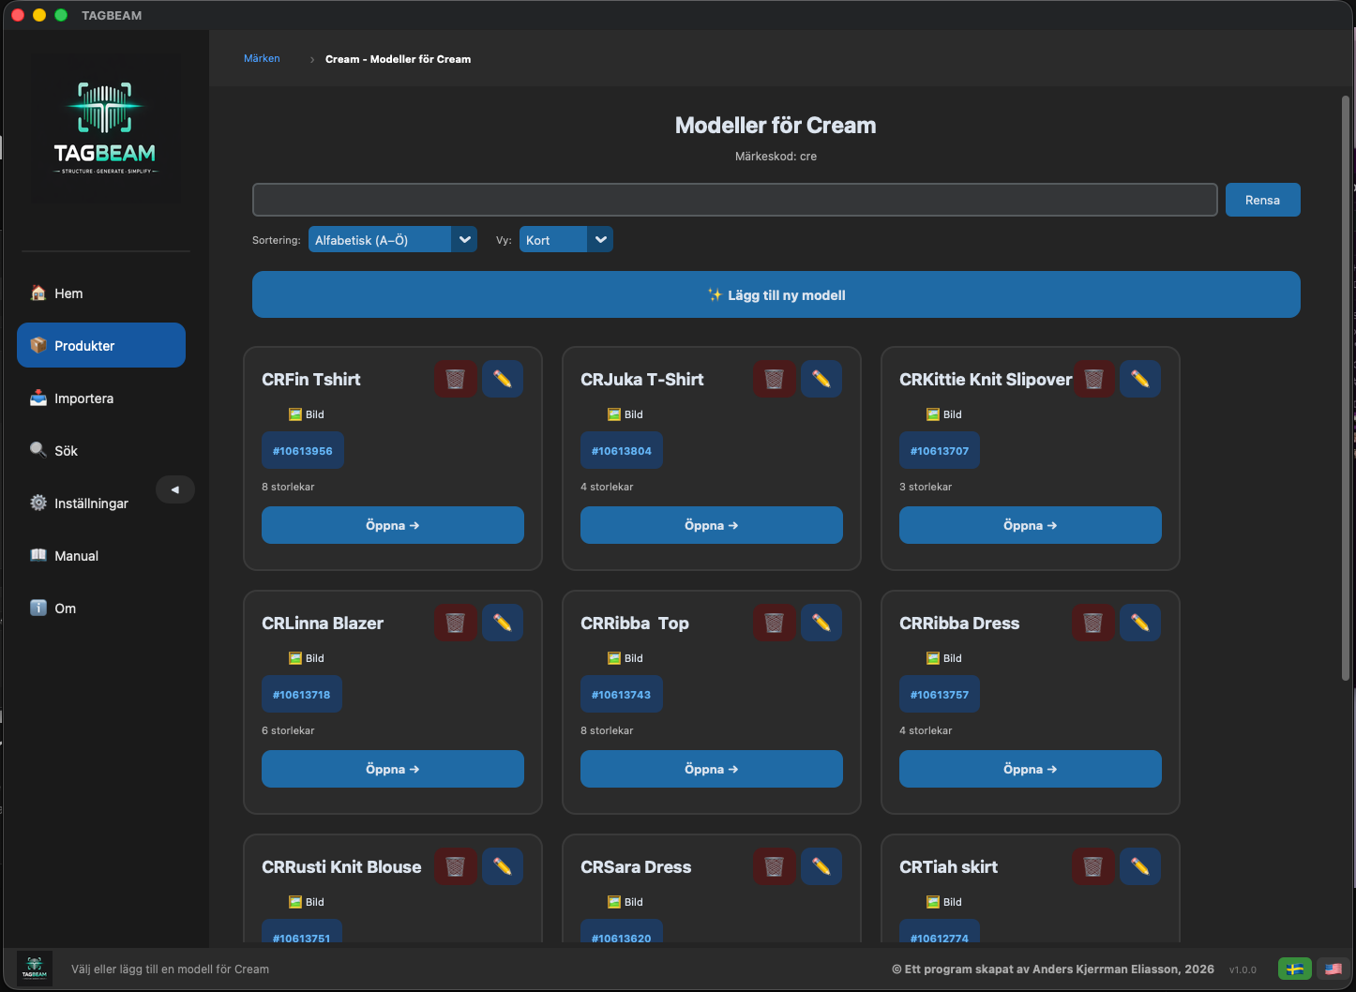Delete the CRFin Tshirt model via trash icon

(456, 379)
